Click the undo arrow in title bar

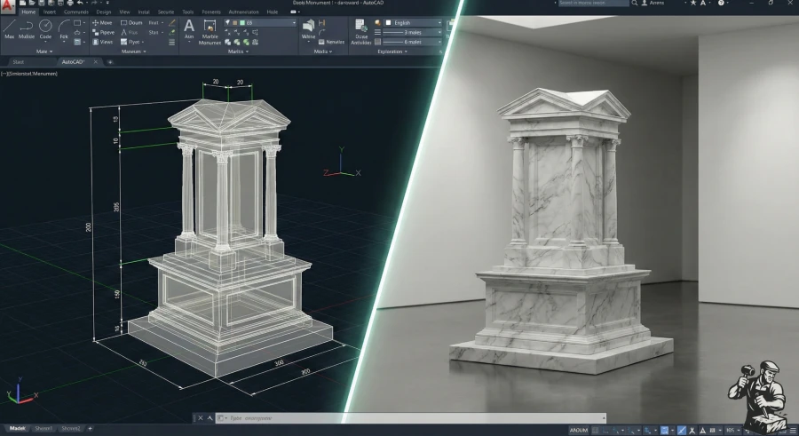80,3
